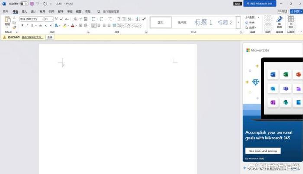Screen dimensions: 303x174
Task: Open the numbered list dropdown arrow
Action: pyautogui.click(x=106, y=19)
